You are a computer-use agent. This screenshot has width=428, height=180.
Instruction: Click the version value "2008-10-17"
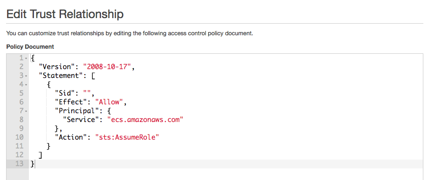click(x=107, y=67)
